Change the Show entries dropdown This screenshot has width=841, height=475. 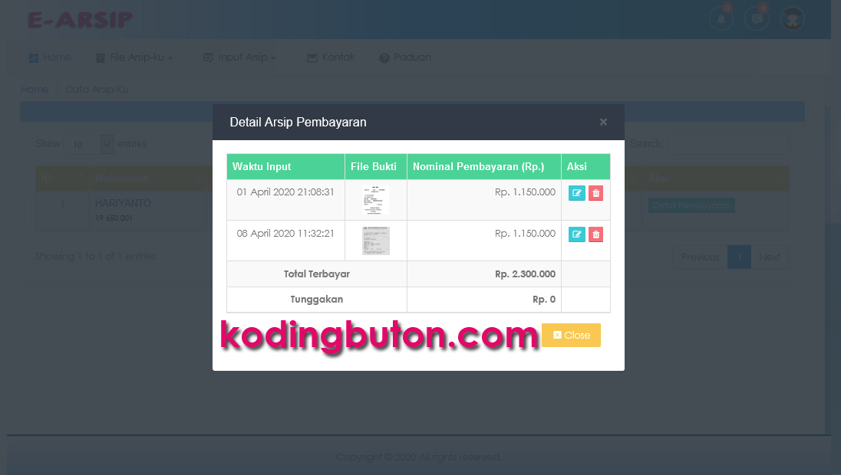[x=89, y=143]
